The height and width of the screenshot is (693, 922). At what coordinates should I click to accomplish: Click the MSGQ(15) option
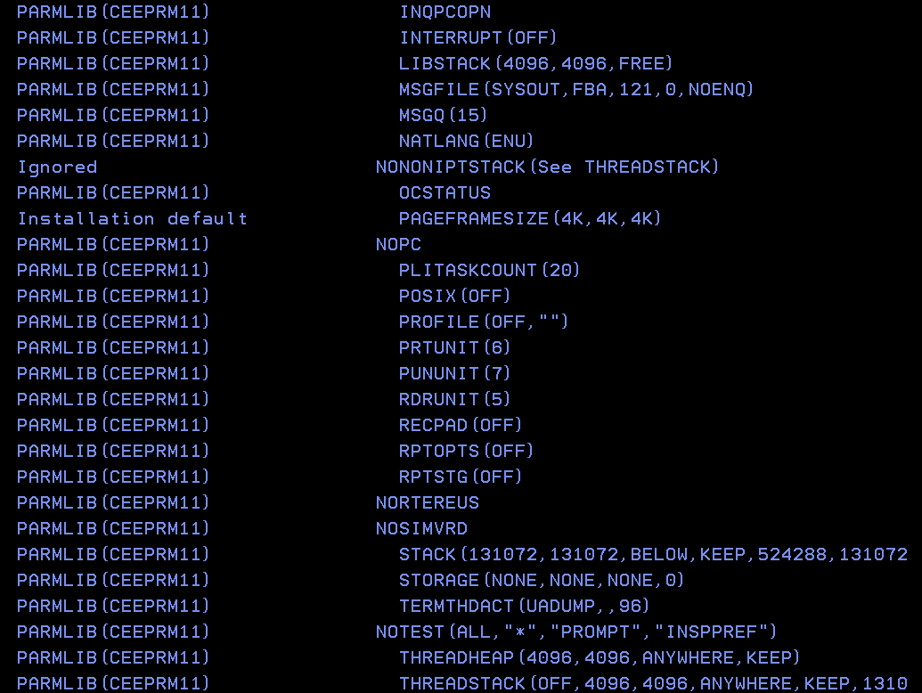[x=443, y=116]
